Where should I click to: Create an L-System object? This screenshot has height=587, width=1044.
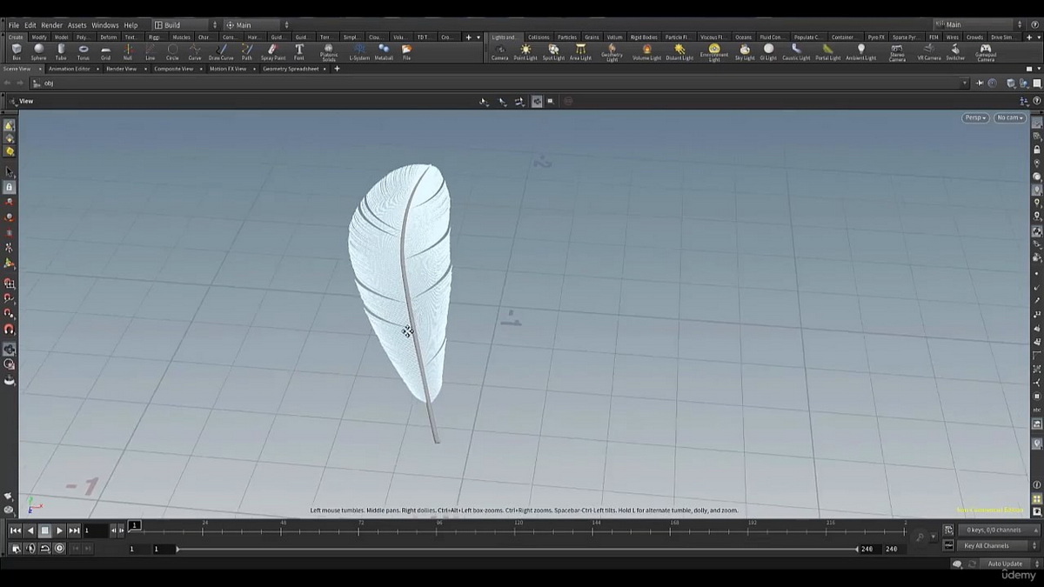coord(359,52)
